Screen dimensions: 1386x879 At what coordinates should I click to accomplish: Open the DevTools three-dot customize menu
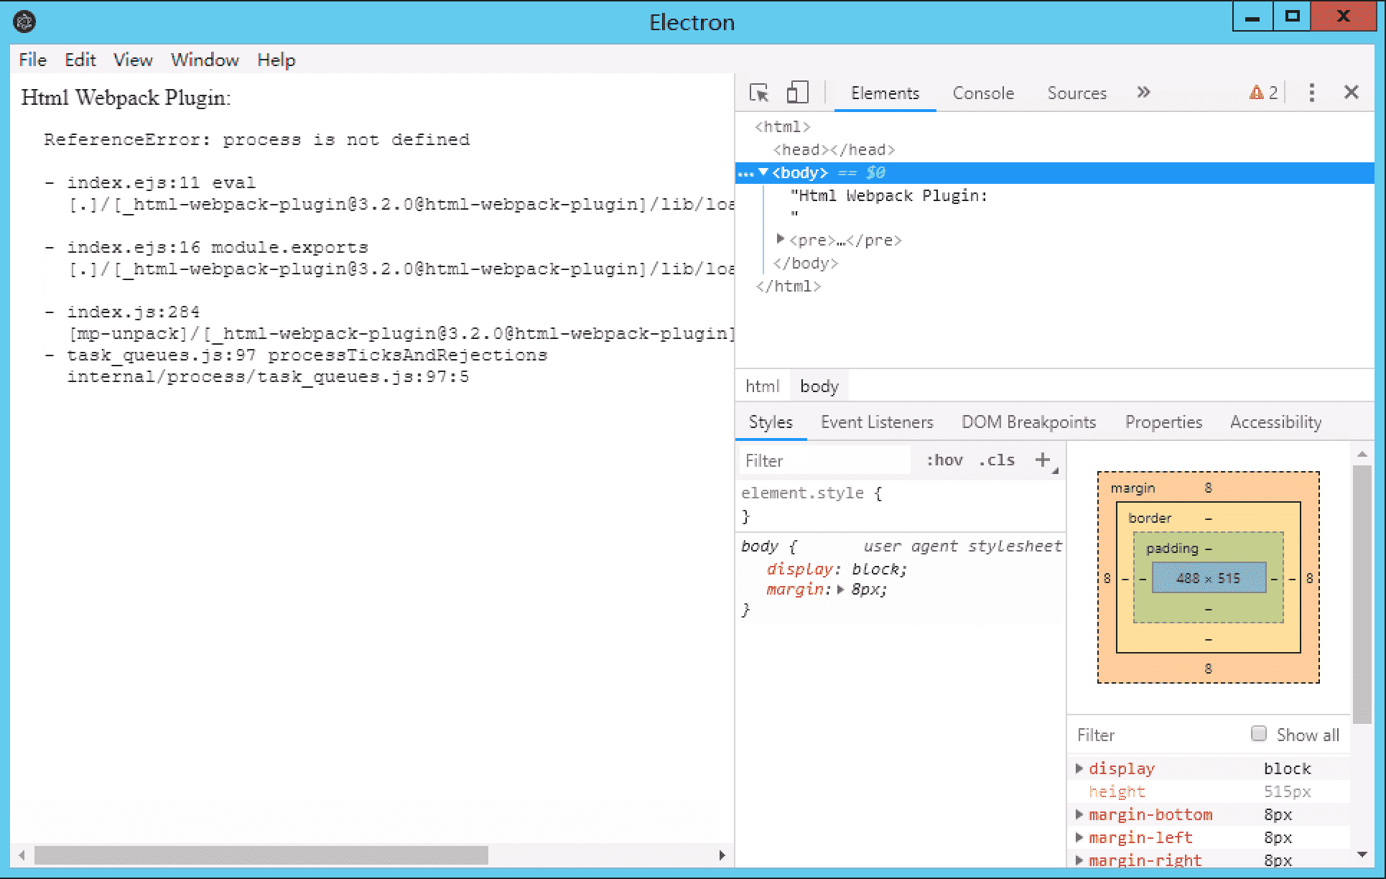point(1311,93)
